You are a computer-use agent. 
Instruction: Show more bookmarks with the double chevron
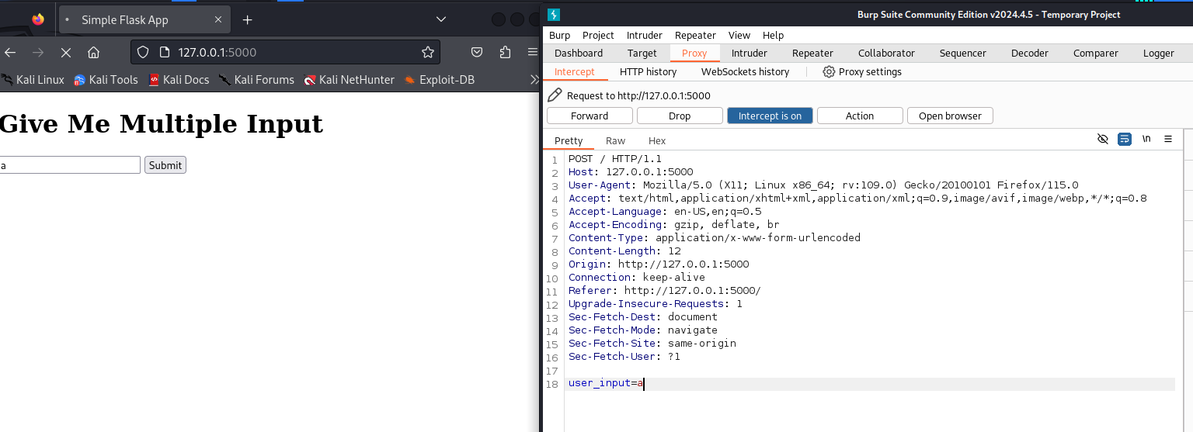pos(534,79)
